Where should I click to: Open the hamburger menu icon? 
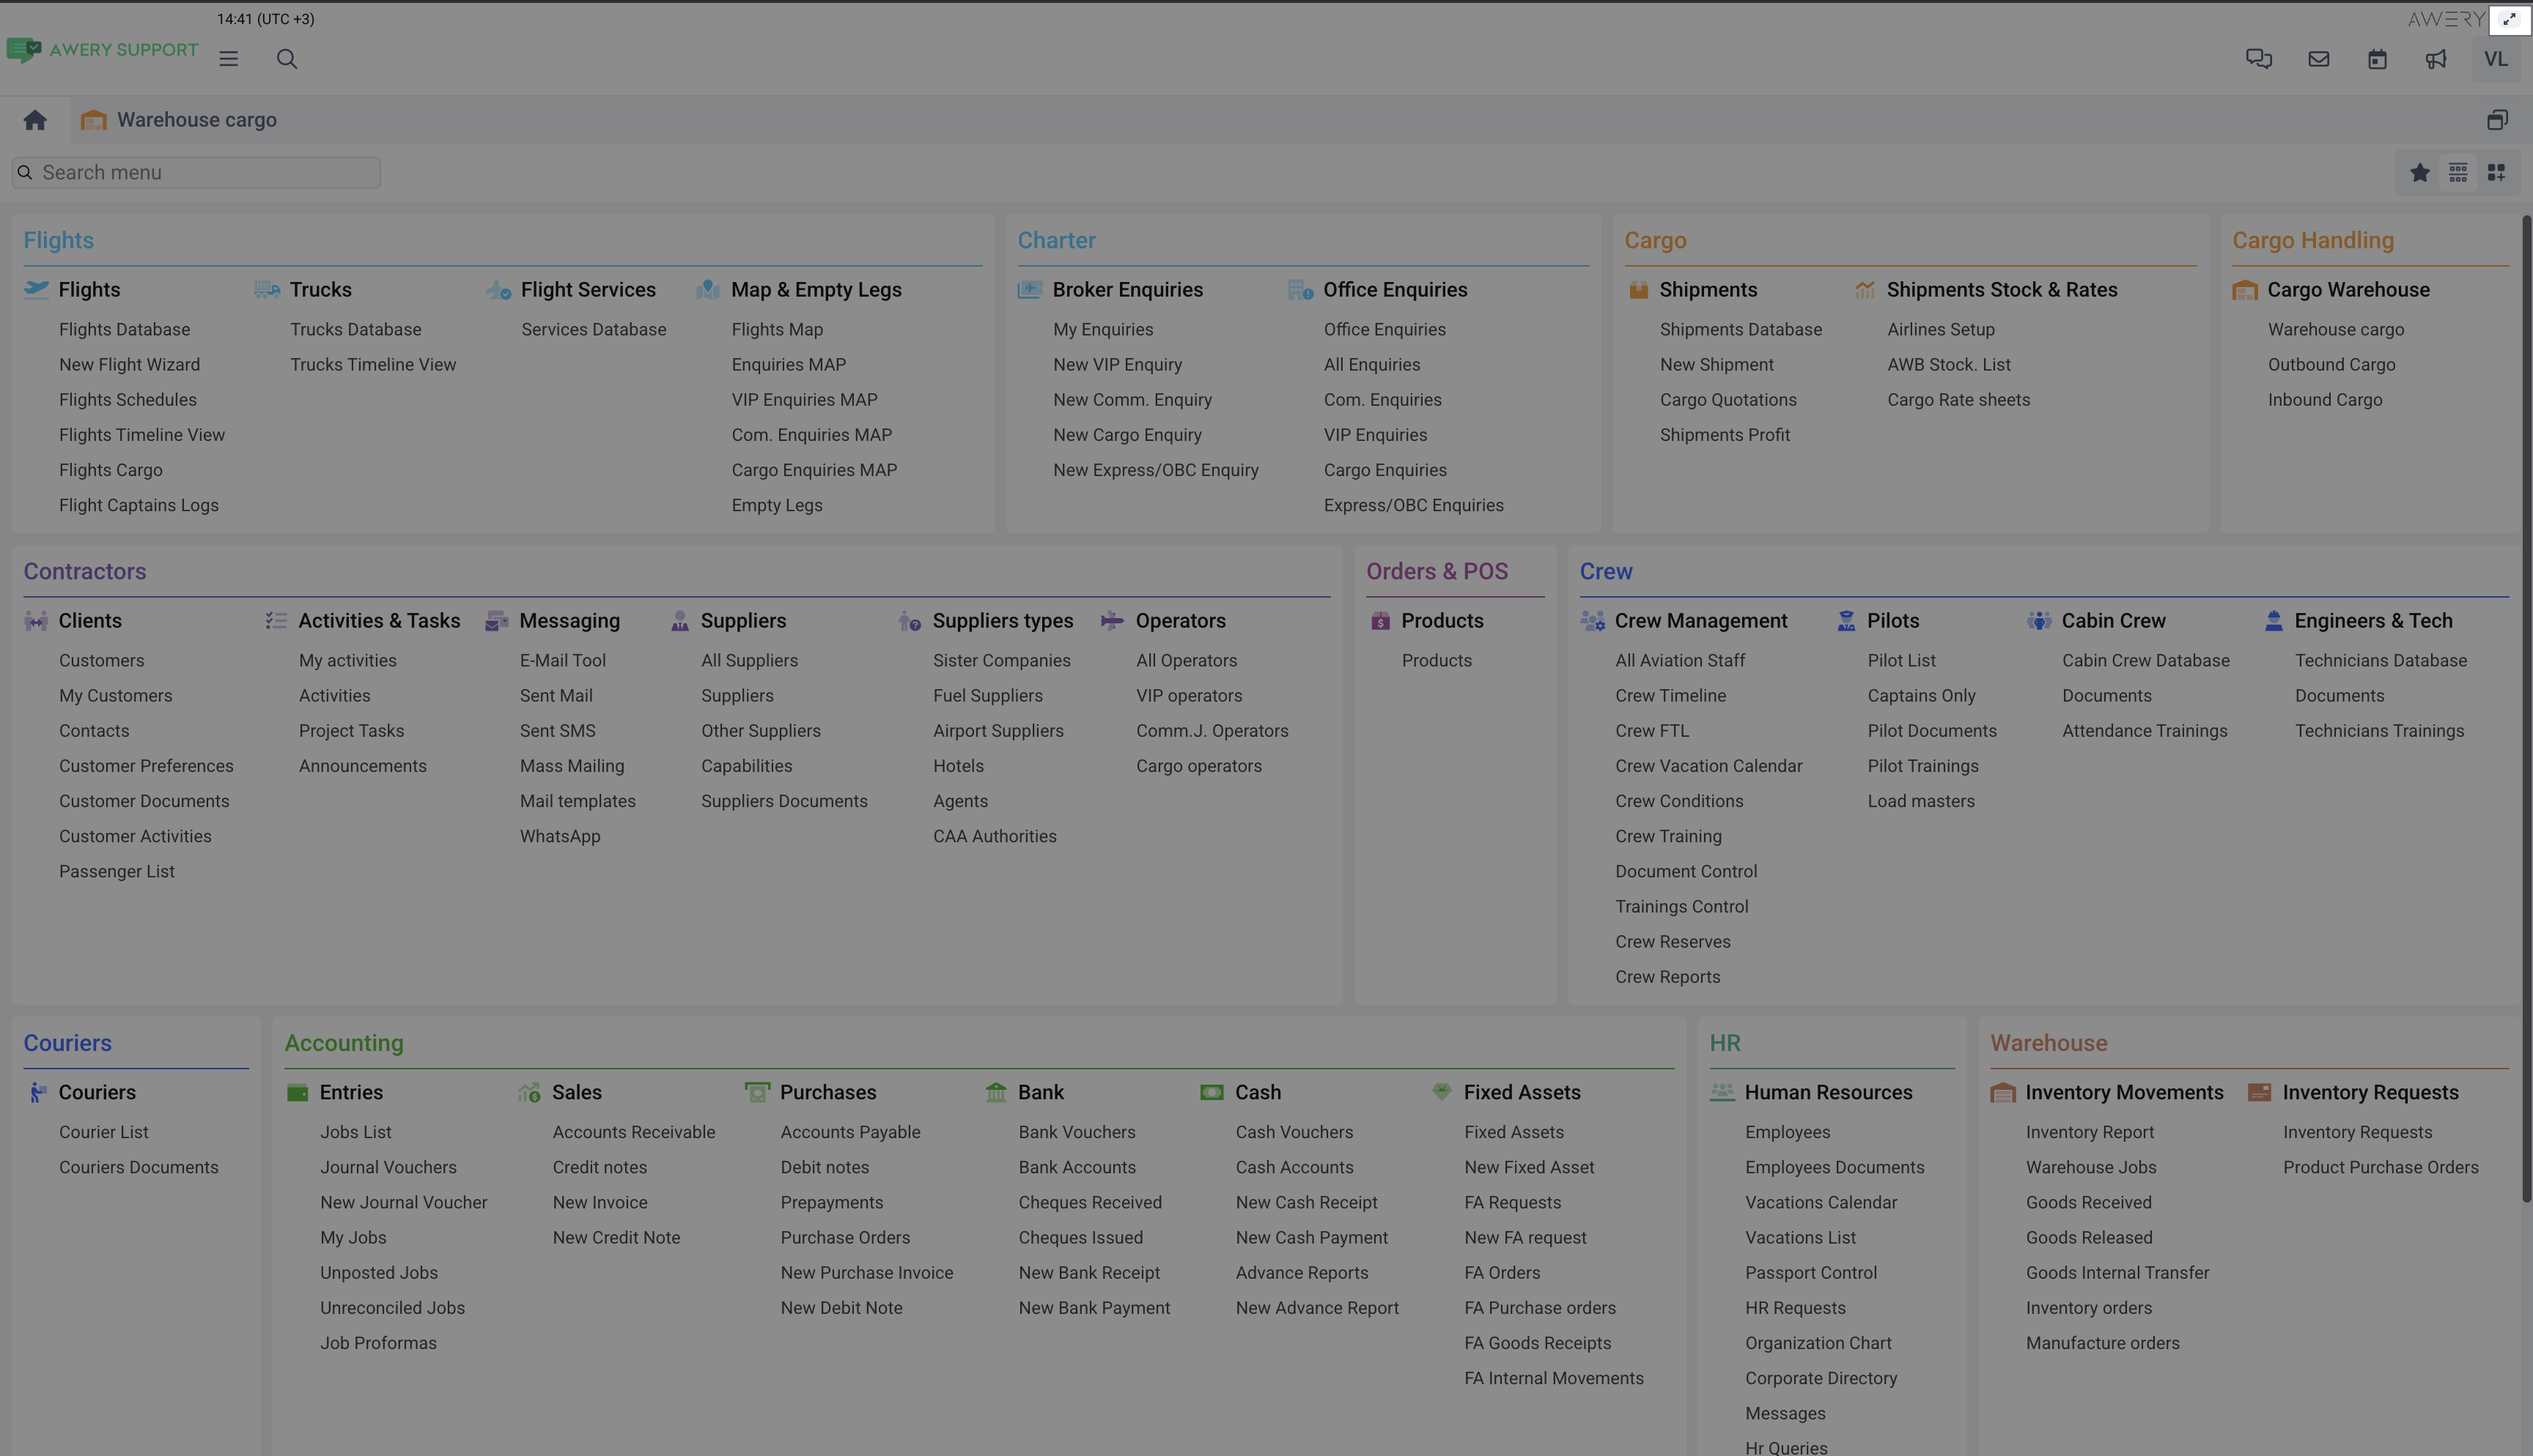(228, 59)
